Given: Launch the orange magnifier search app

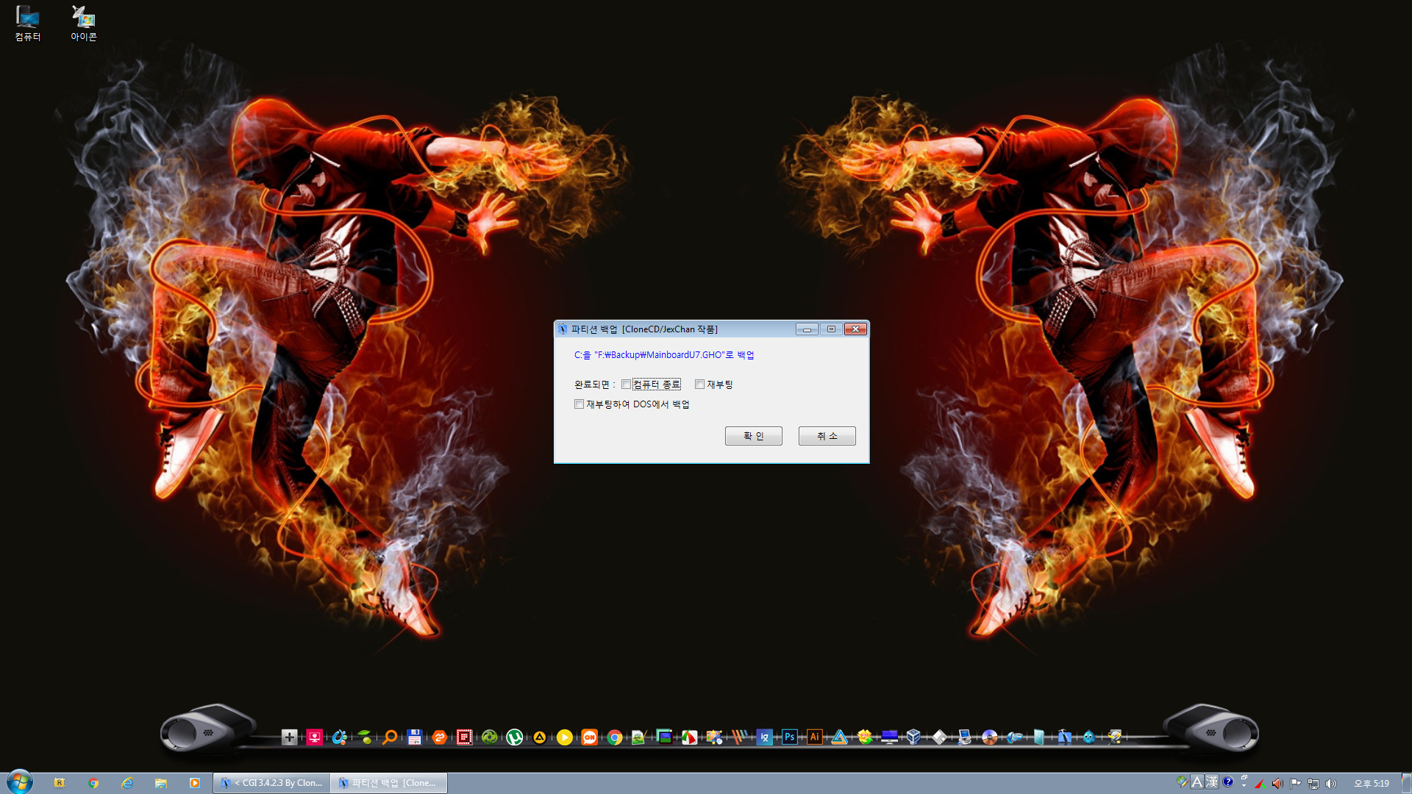Looking at the screenshot, I should click(390, 737).
